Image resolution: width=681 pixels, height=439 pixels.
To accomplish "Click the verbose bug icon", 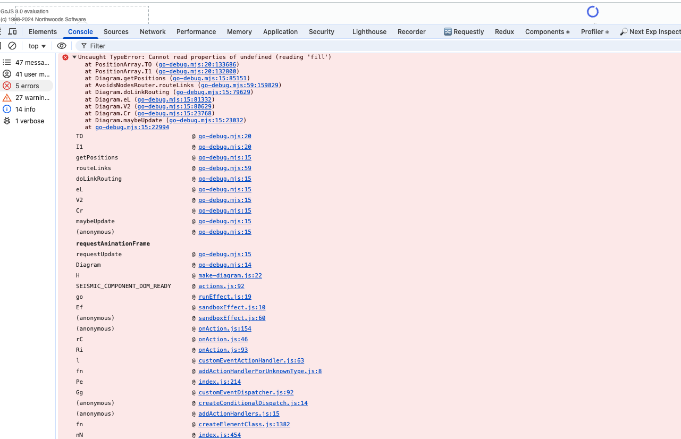I will [x=7, y=121].
